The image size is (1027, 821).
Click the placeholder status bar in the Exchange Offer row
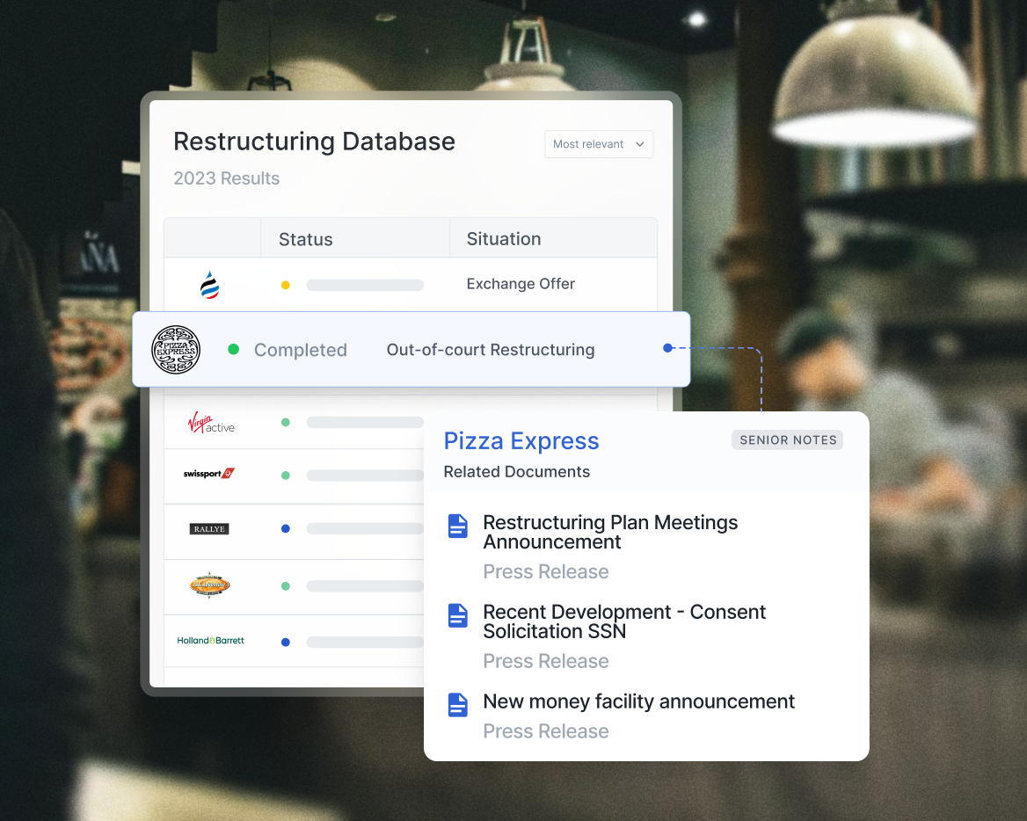point(365,285)
